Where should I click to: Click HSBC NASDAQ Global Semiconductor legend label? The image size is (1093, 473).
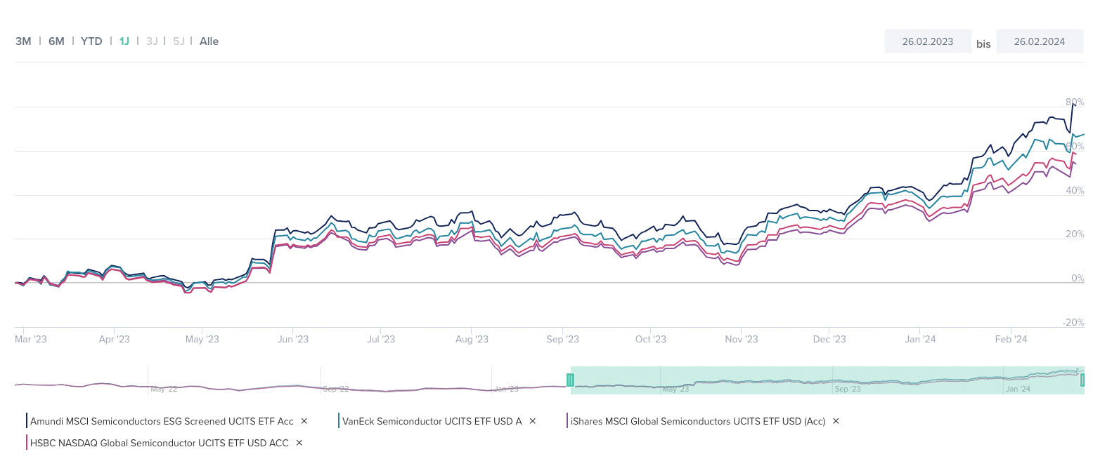[159, 443]
